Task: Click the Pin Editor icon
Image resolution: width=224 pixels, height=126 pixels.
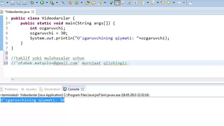Action: pos(190,2)
